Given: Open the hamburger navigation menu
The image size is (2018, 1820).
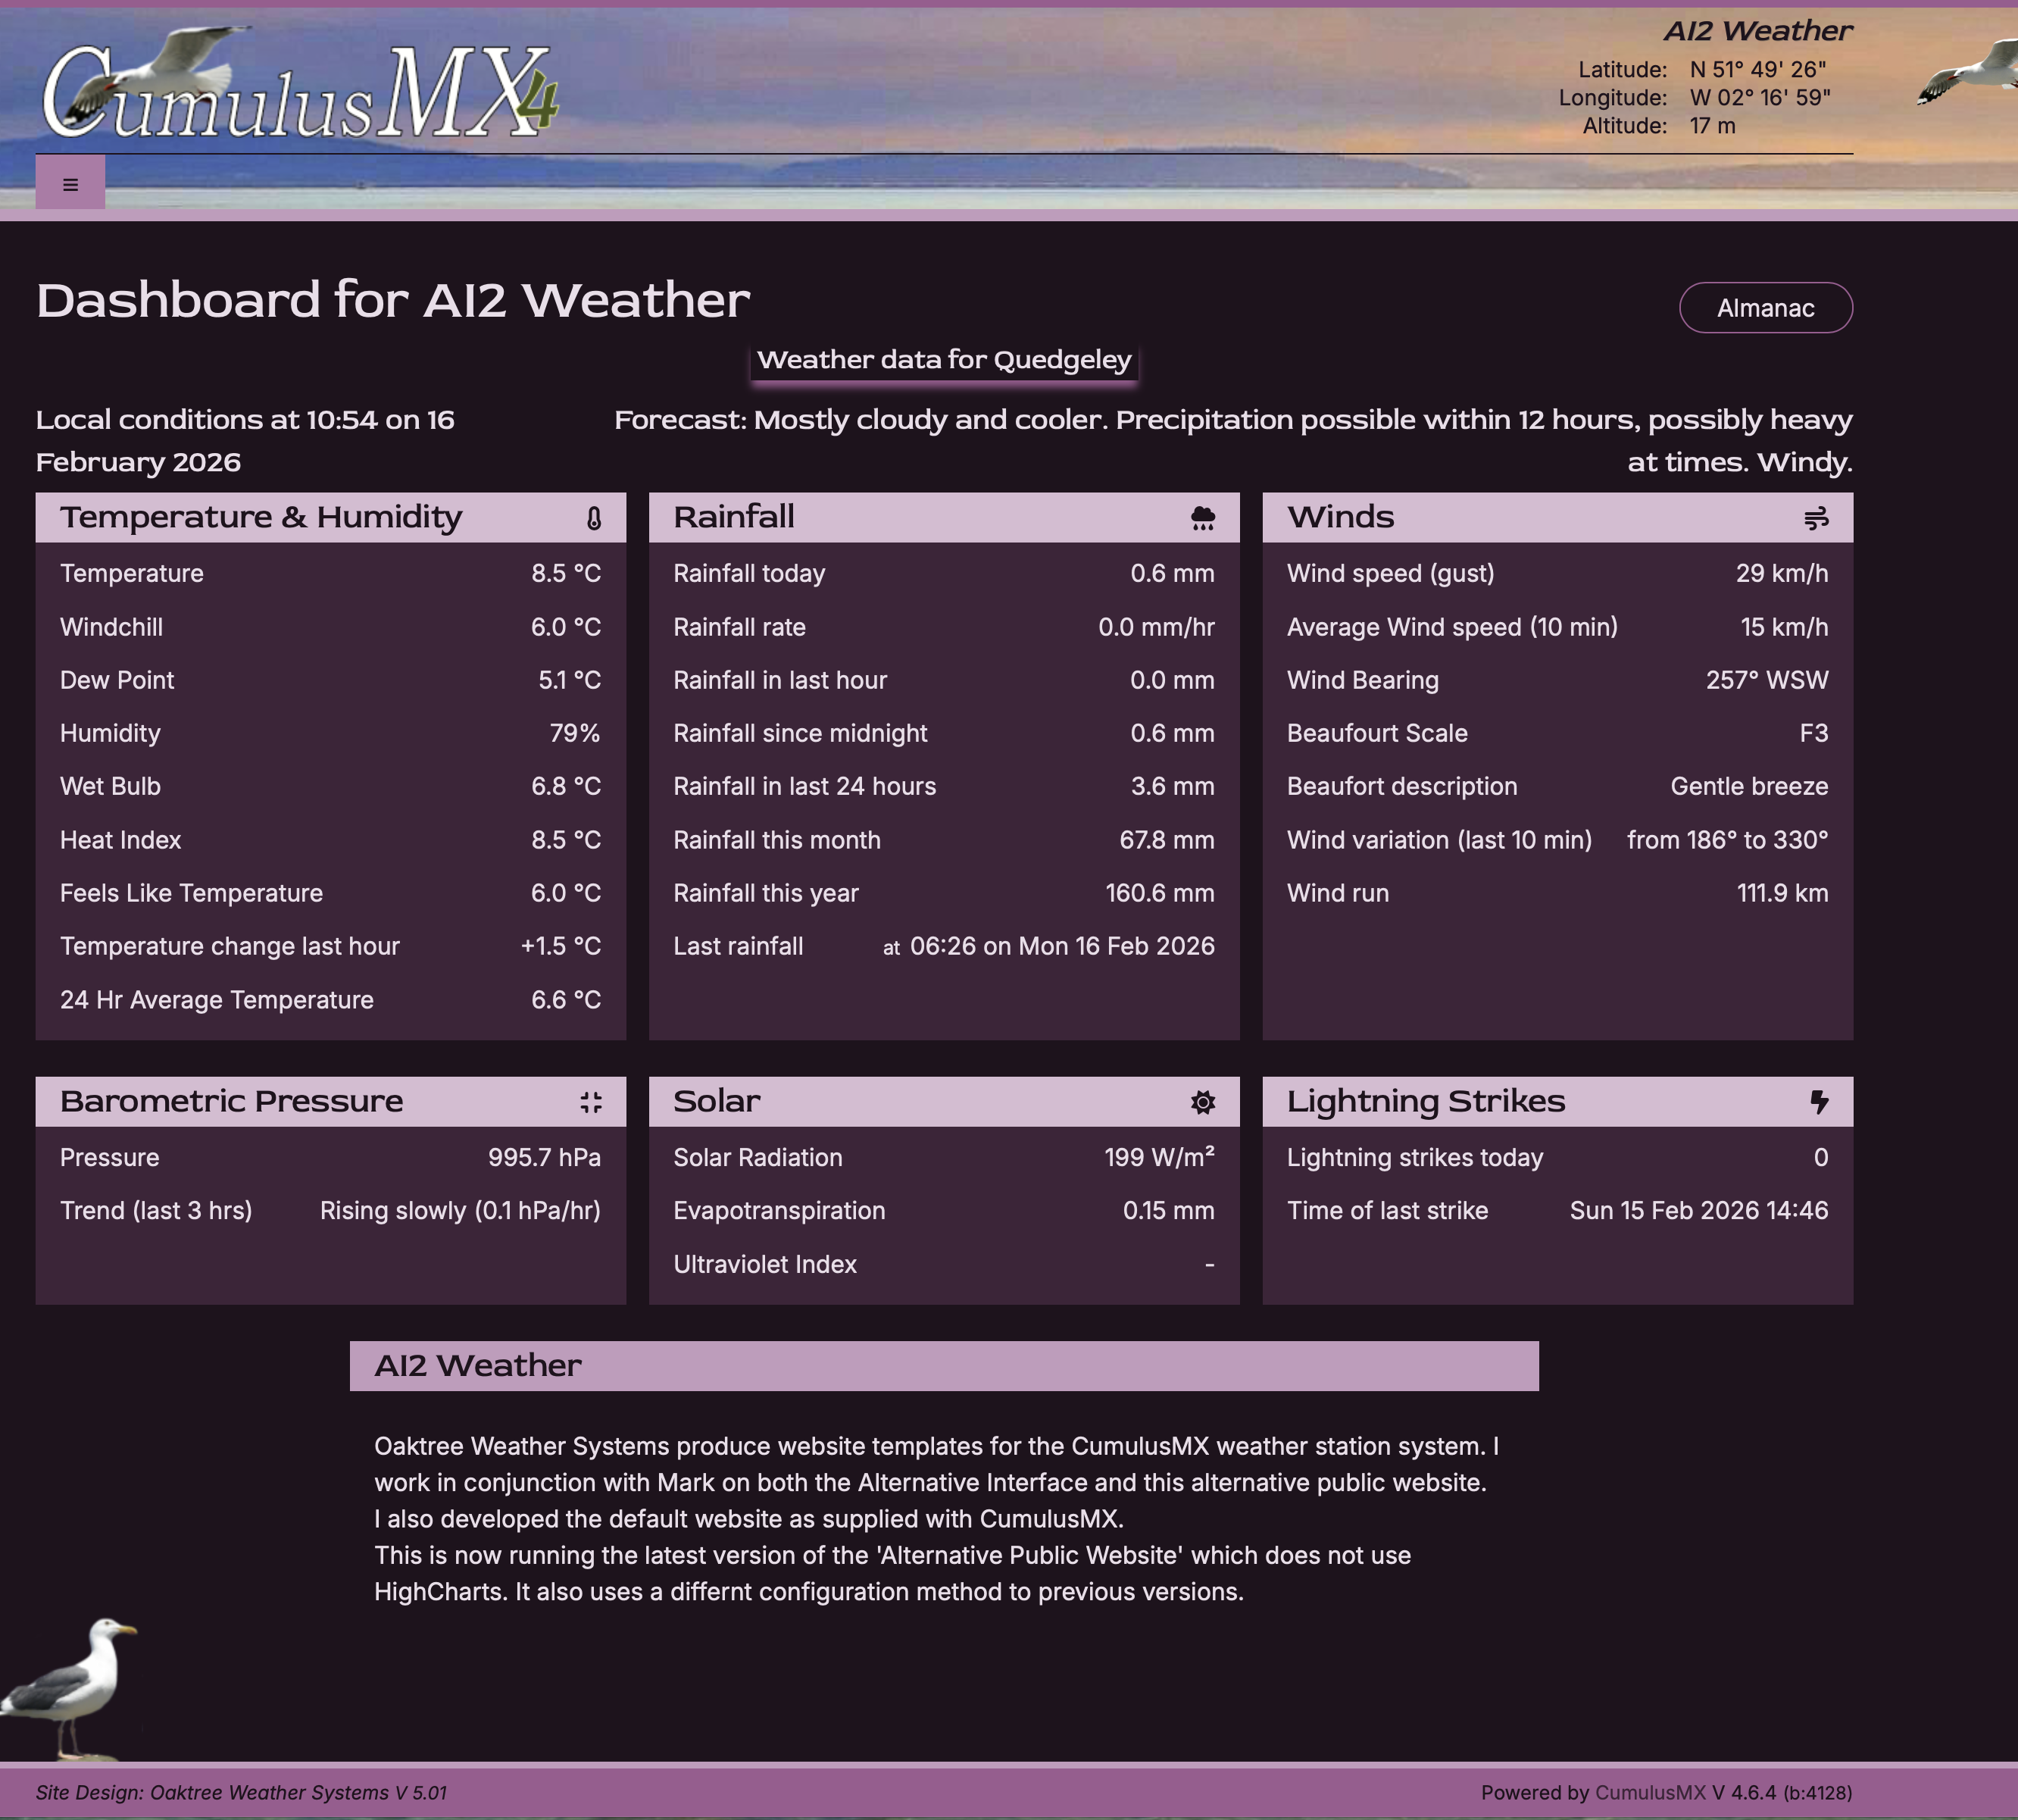Looking at the screenshot, I should coord(70,184).
